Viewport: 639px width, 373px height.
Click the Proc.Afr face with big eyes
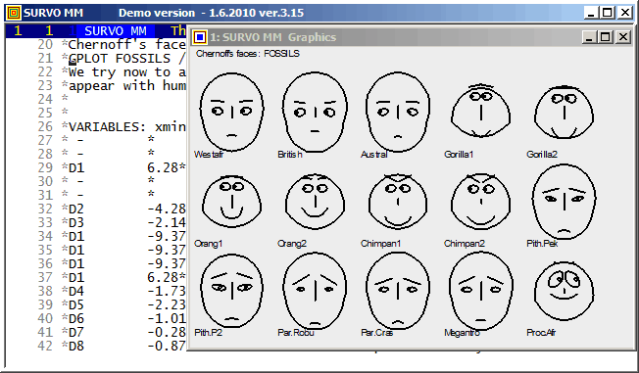pos(565,291)
